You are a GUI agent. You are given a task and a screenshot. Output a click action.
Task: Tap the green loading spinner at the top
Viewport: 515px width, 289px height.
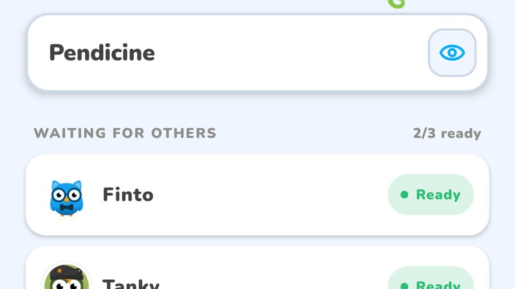coord(396,4)
